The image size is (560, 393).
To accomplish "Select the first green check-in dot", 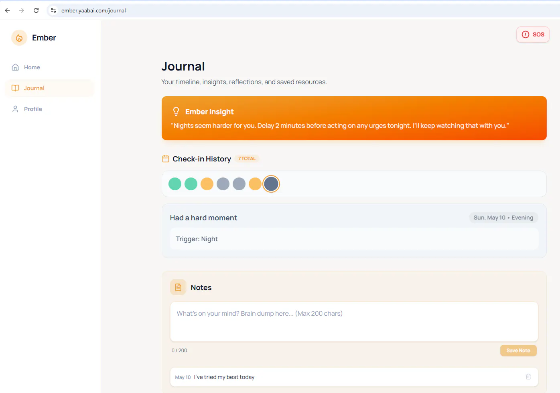I will 175,184.
